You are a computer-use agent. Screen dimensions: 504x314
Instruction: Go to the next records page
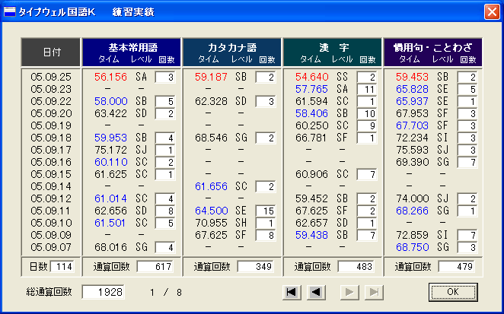tap(349, 292)
